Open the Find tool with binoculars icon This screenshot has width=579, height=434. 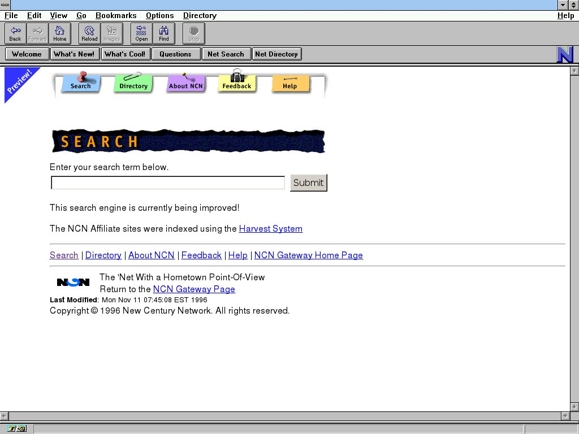coord(164,33)
